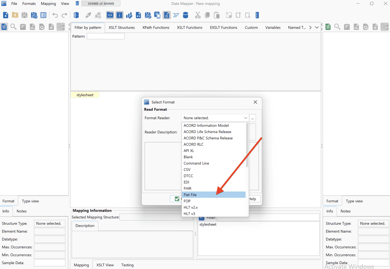
Task: Click the ellipsis browse button beside Format Reader
Action: (x=253, y=118)
